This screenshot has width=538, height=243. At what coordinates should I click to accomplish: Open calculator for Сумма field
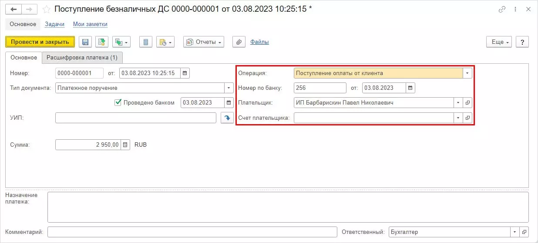coord(125,144)
